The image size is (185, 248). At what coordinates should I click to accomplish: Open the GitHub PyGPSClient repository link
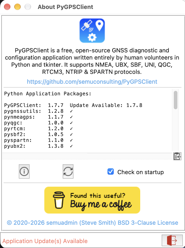point(92,82)
